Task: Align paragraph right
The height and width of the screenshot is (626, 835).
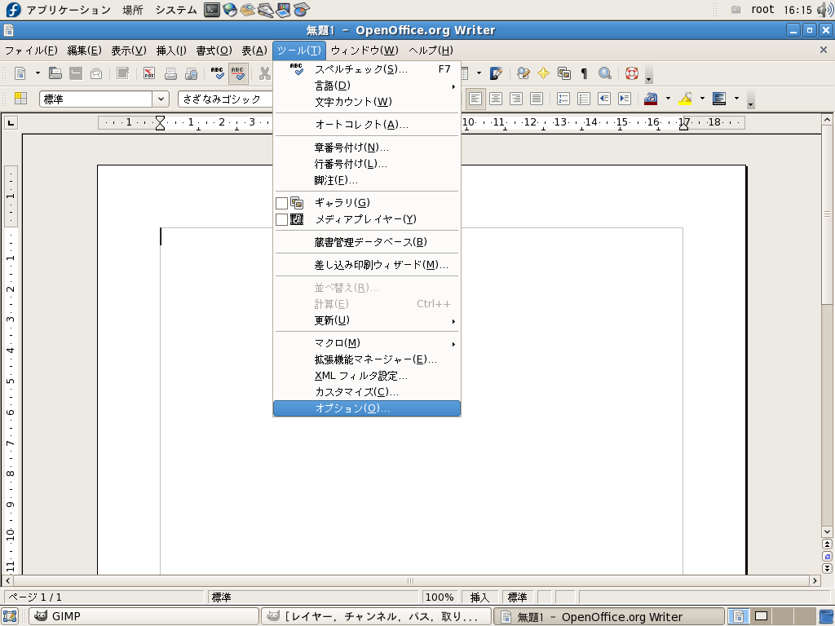Action: click(x=516, y=99)
